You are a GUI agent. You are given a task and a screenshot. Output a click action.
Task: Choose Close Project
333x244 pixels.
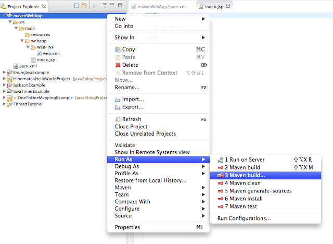click(158, 127)
